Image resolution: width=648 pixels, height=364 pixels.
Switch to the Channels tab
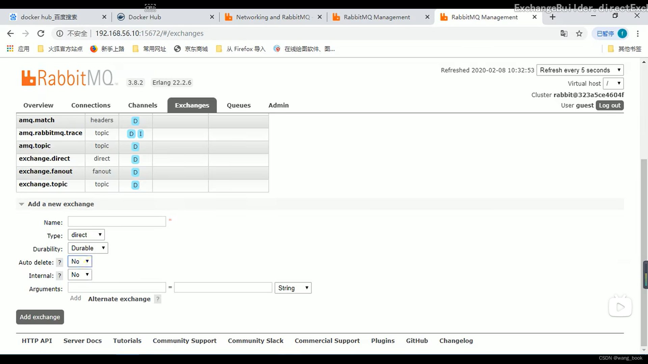[142, 105]
